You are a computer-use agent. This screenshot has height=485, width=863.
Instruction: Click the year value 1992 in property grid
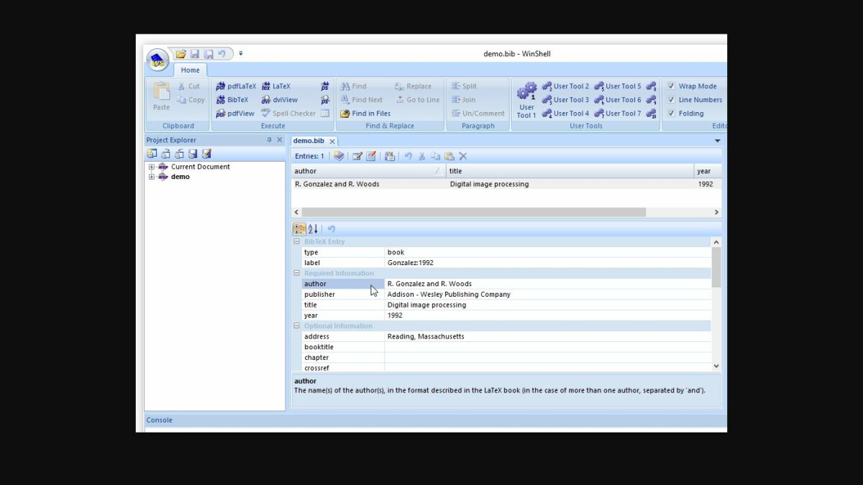[x=547, y=315]
